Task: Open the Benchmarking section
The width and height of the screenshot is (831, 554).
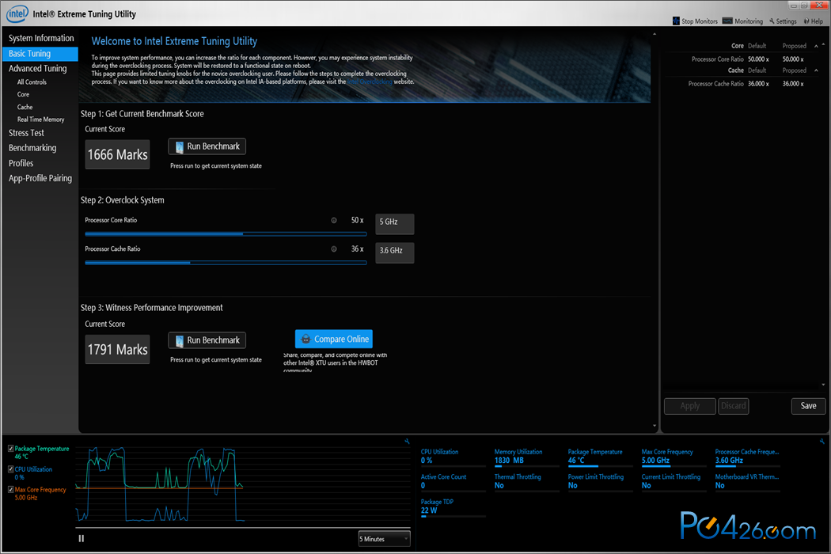Action: tap(32, 148)
